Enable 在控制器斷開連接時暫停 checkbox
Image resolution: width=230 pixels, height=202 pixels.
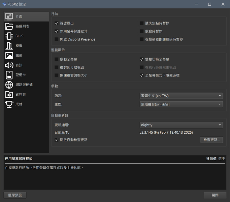(x=141, y=39)
